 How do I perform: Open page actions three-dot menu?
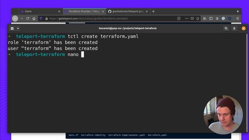click(187, 19)
